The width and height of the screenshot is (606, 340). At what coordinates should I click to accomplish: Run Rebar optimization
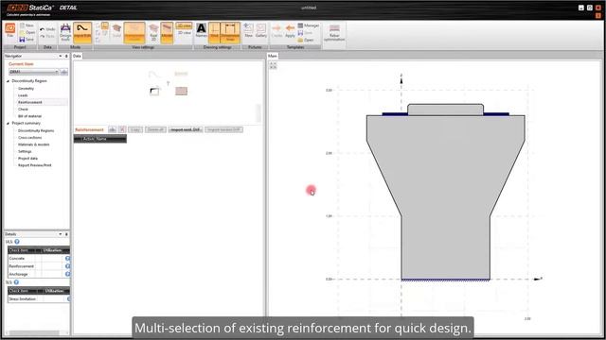334,33
